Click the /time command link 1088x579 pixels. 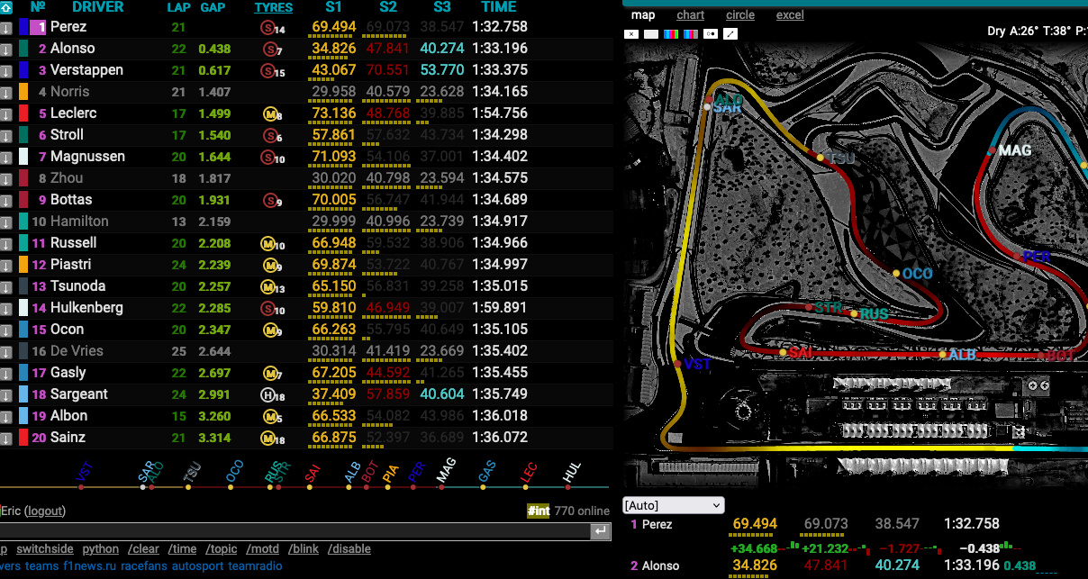(182, 548)
